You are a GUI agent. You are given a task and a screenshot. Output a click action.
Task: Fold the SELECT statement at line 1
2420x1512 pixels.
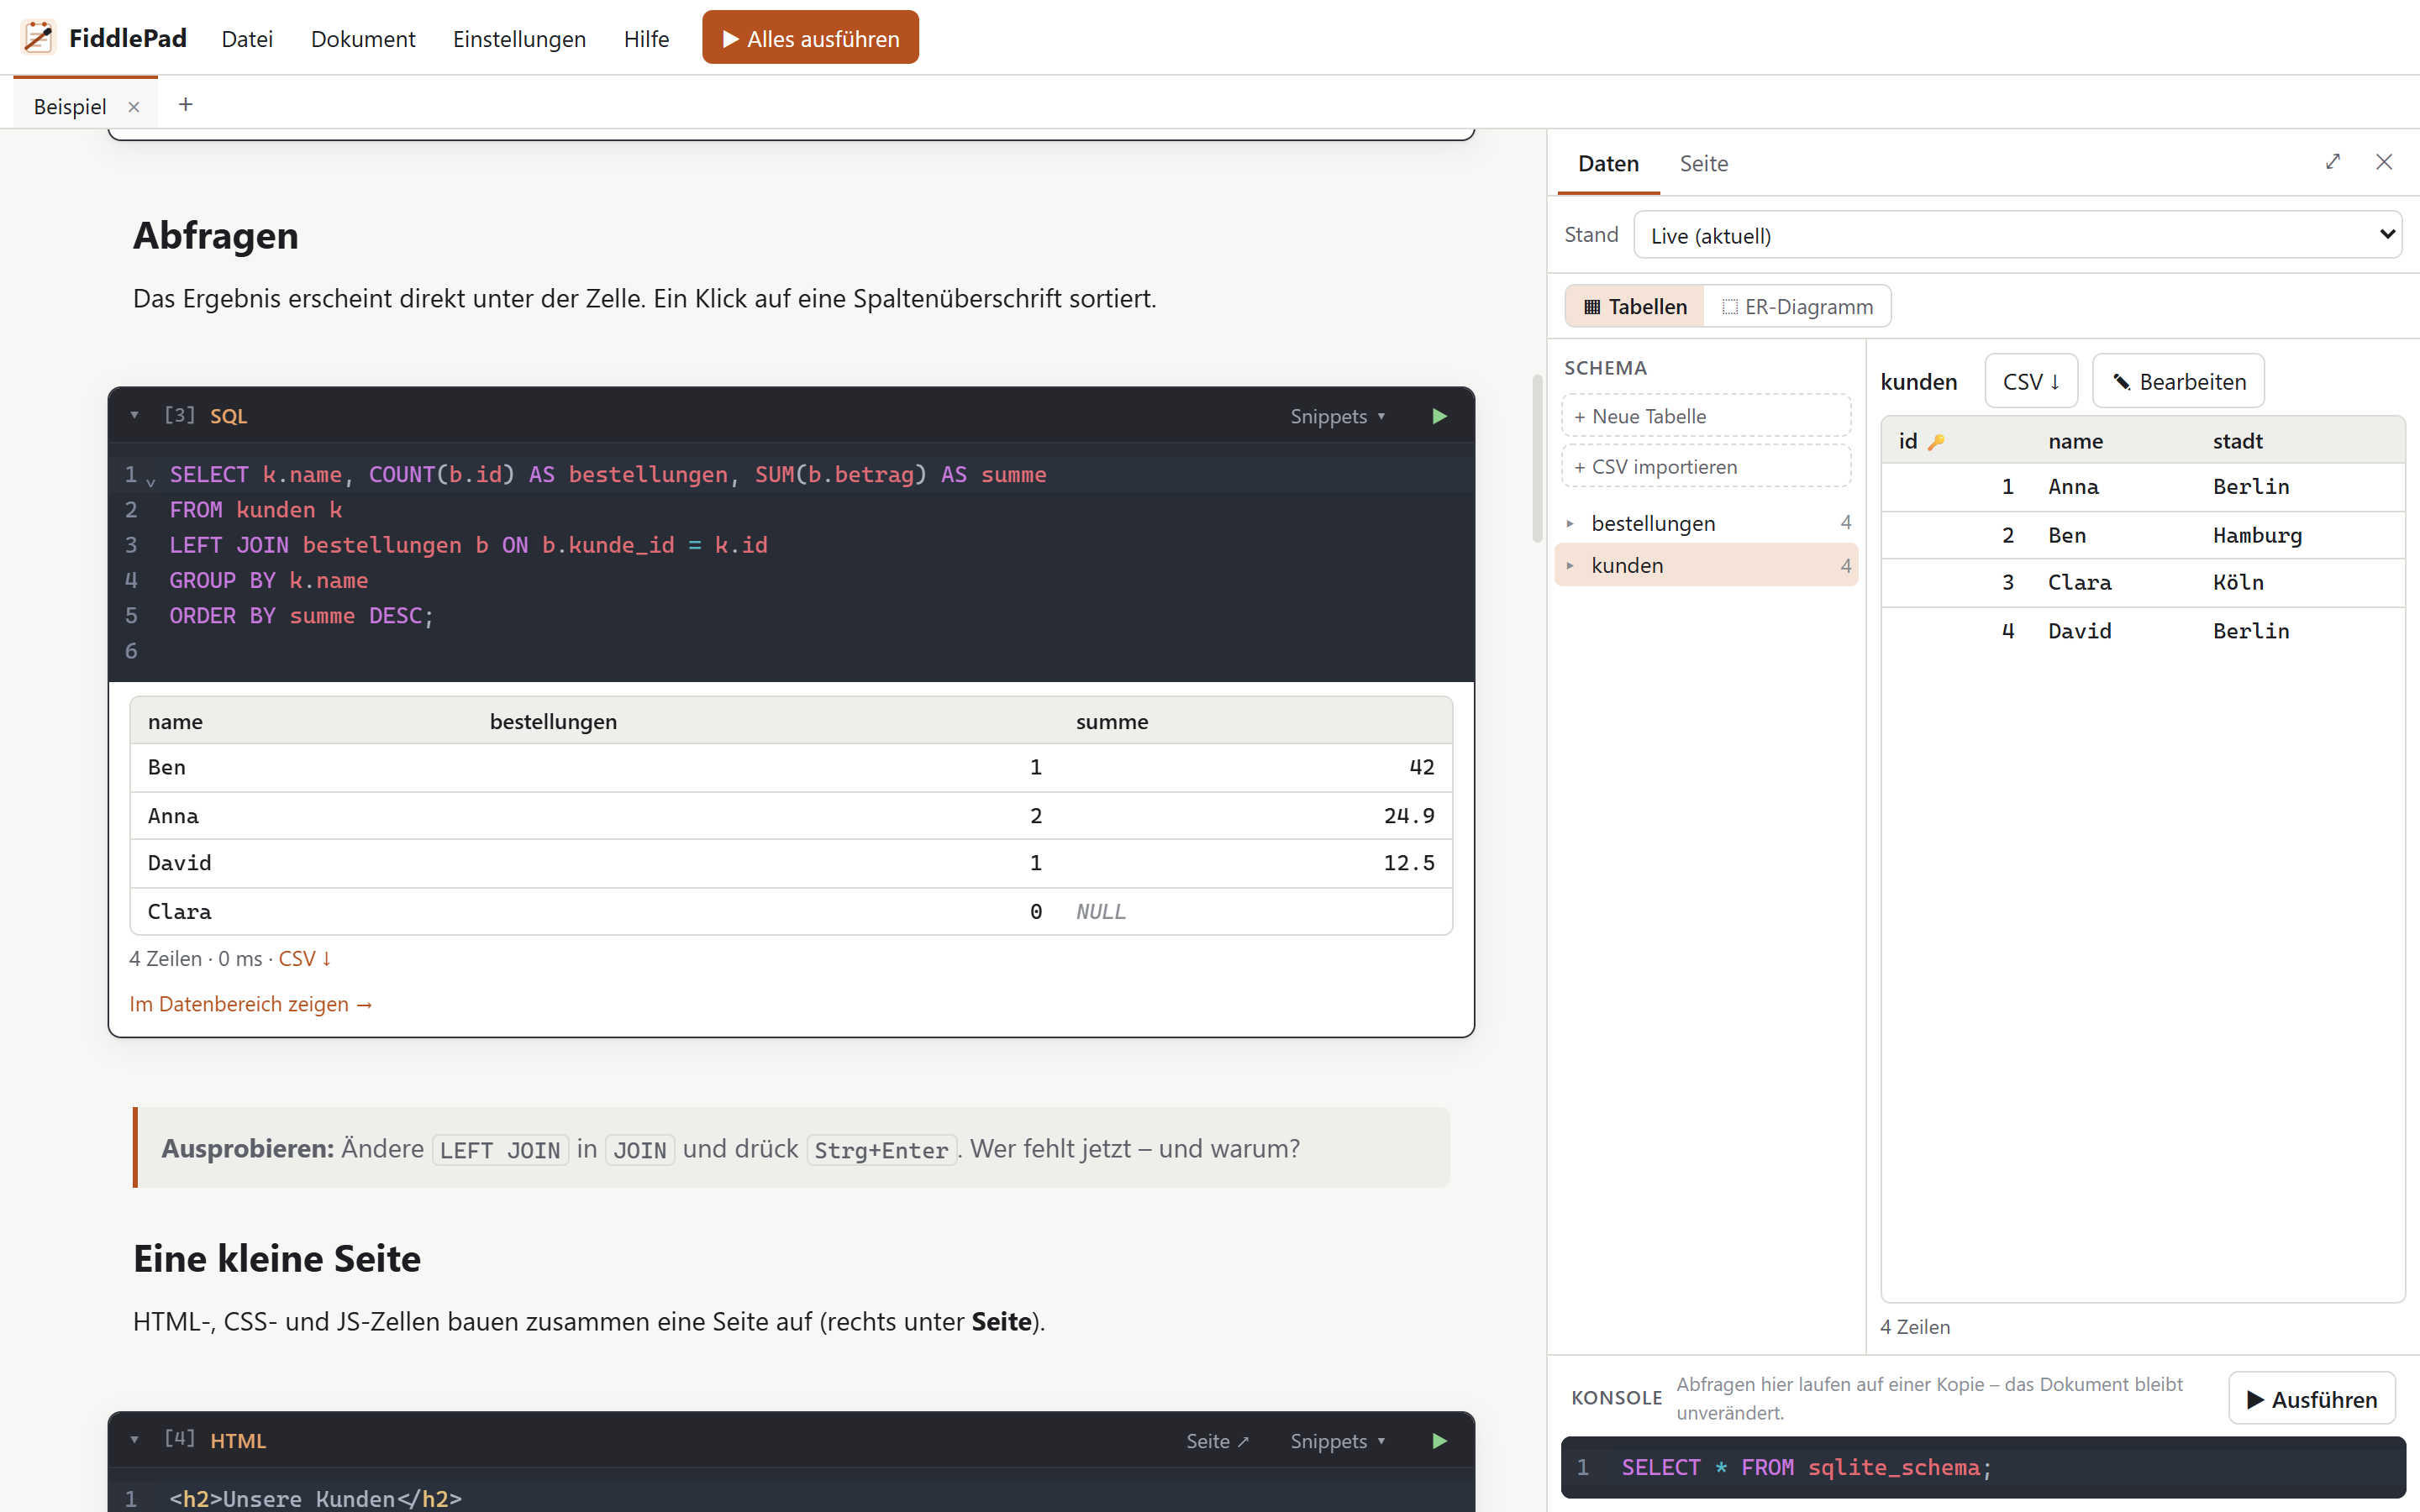pyautogui.click(x=151, y=481)
